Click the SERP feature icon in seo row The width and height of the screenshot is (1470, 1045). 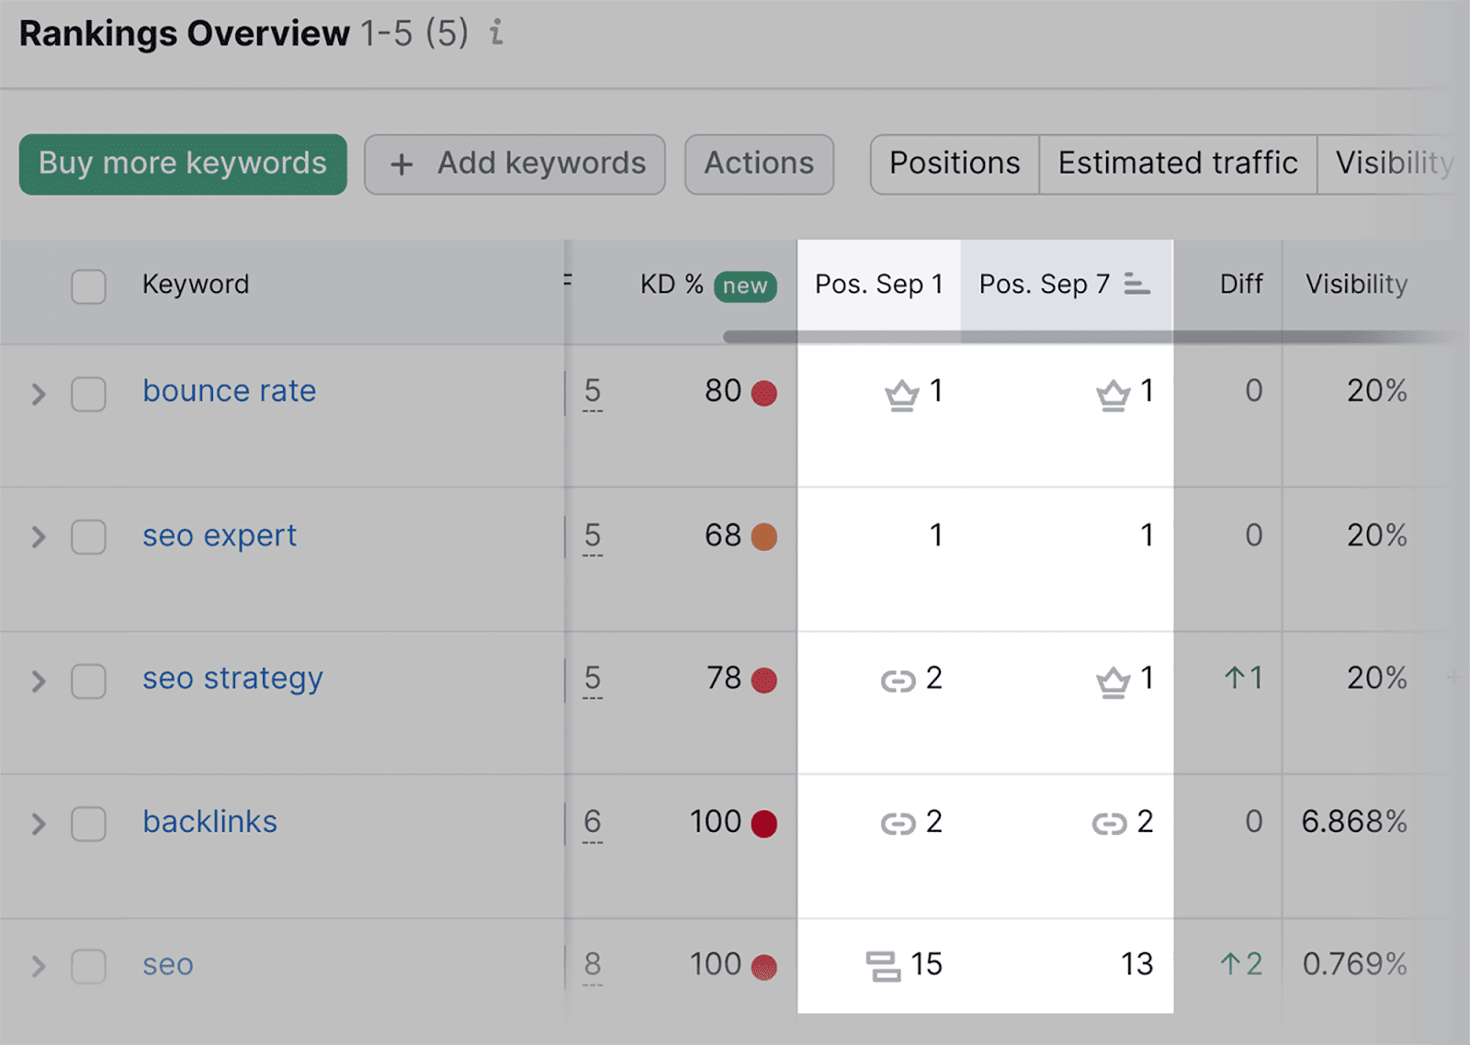click(x=883, y=966)
